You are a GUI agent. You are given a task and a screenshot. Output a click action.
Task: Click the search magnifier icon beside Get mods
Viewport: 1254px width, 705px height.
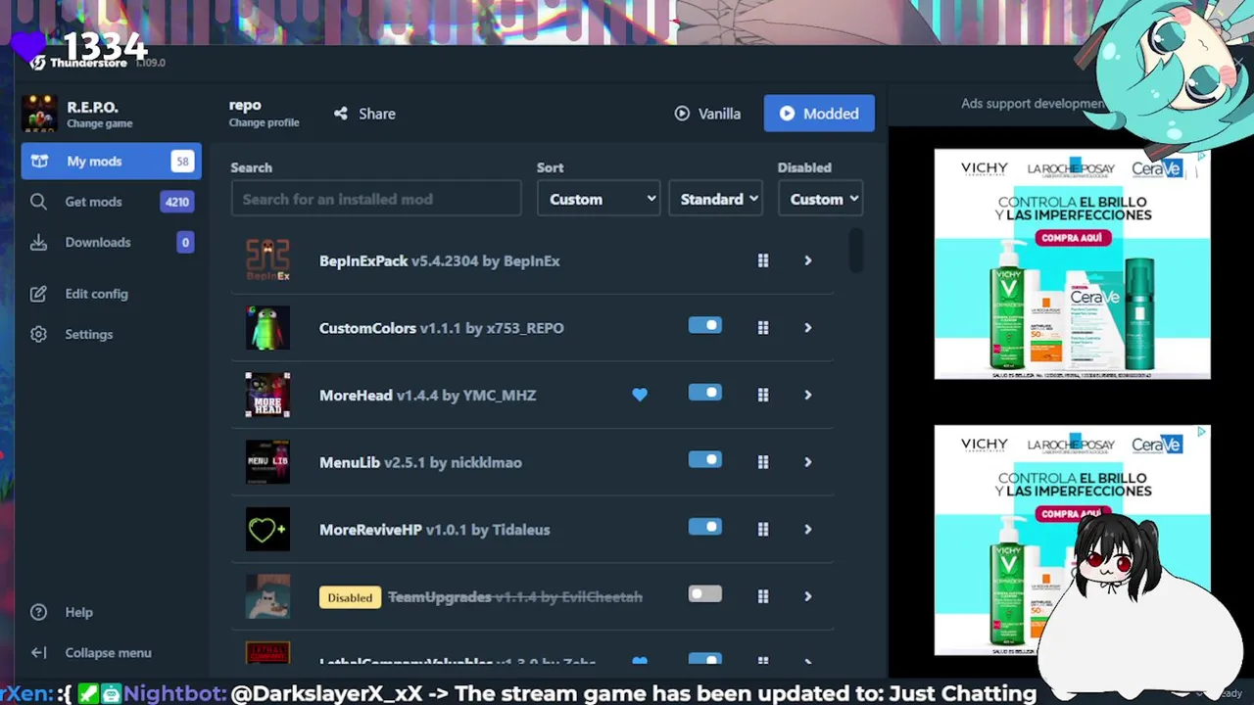click(x=38, y=202)
